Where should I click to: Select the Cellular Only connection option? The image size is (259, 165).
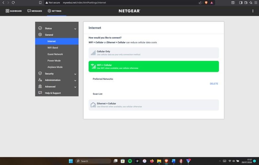coord(154,53)
